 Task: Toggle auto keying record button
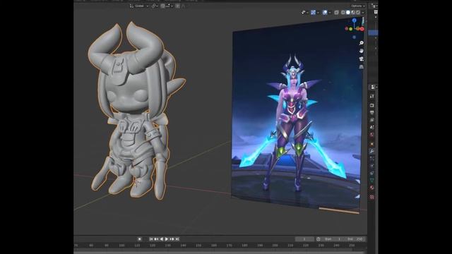140,239
